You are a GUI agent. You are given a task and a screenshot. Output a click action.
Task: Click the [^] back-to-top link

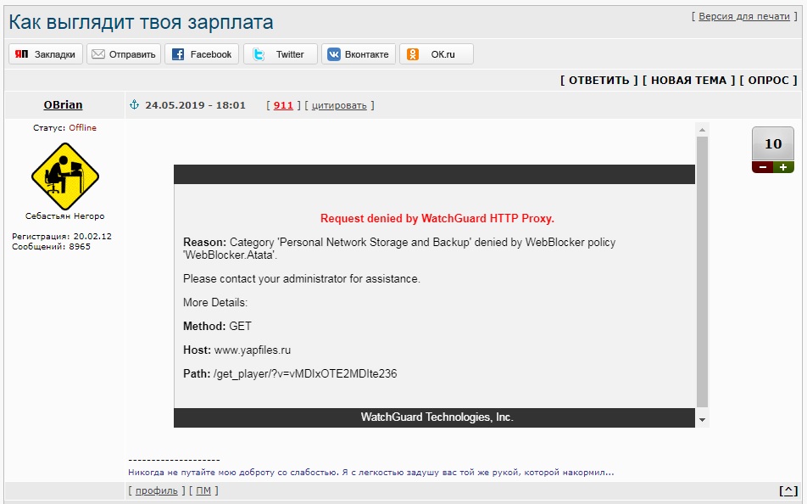(x=788, y=490)
